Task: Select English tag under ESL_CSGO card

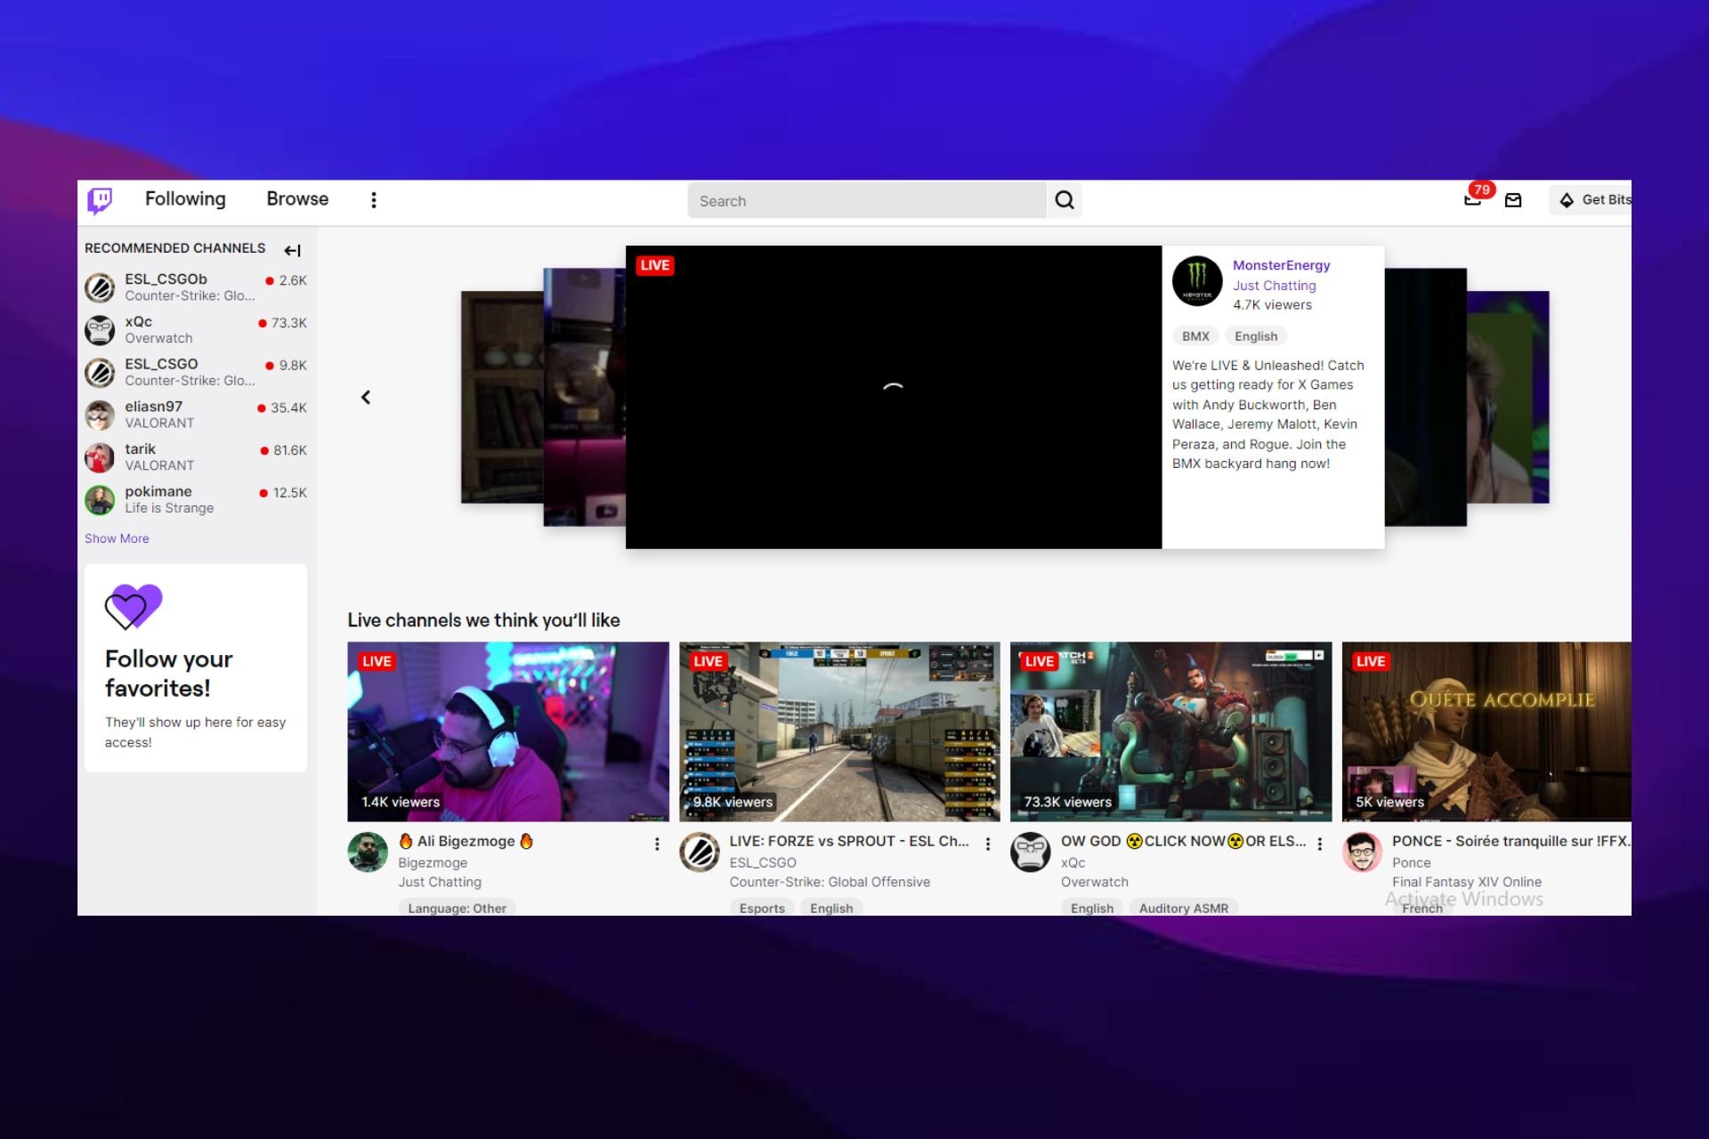Action: click(831, 908)
